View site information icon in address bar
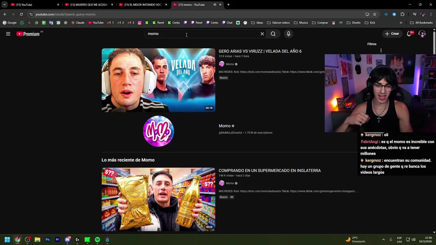Viewport: 436px width, 245px height. [31, 14]
